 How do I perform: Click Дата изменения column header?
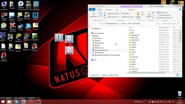[164, 28]
